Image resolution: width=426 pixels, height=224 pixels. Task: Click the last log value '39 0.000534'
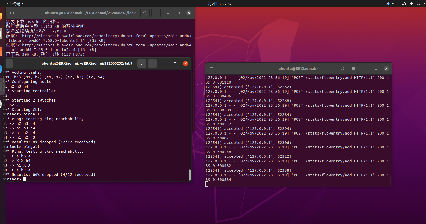point(218,180)
